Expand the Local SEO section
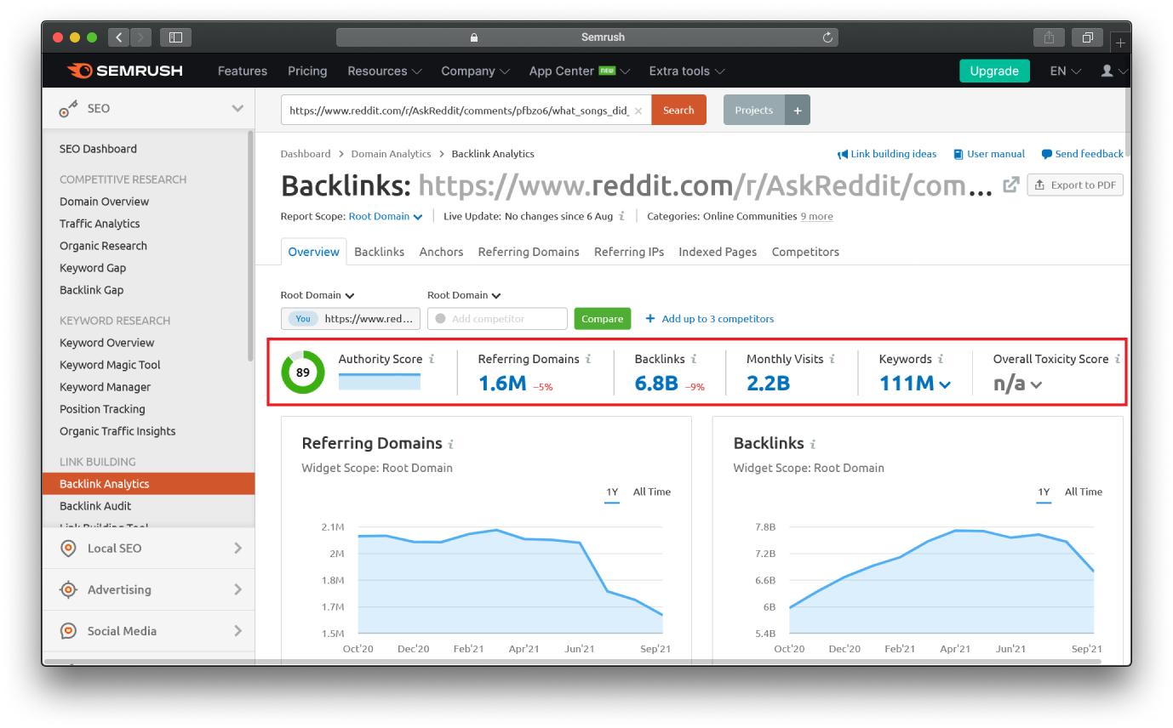The image size is (1173, 728). click(x=237, y=549)
